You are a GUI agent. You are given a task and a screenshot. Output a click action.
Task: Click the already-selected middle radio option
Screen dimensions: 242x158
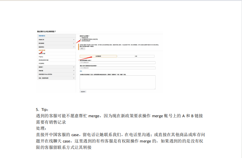[81, 39]
